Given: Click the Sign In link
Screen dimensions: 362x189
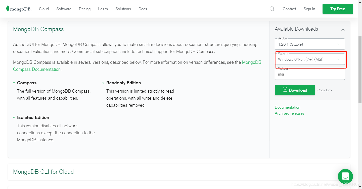Looking at the screenshot, I should pyautogui.click(x=309, y=9).
